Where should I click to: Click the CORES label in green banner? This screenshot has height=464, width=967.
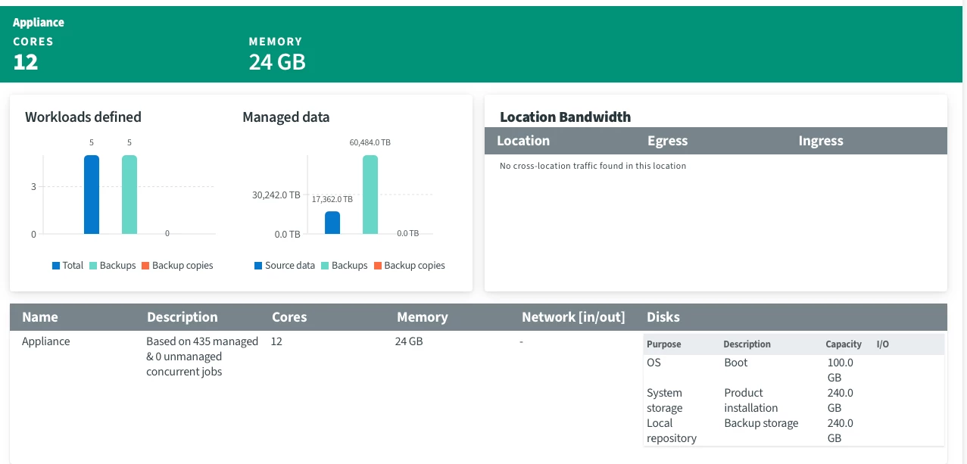(x=33, y=42)
